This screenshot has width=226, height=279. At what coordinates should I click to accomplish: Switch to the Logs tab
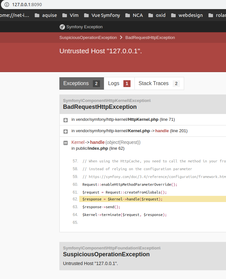click(119, 83)
